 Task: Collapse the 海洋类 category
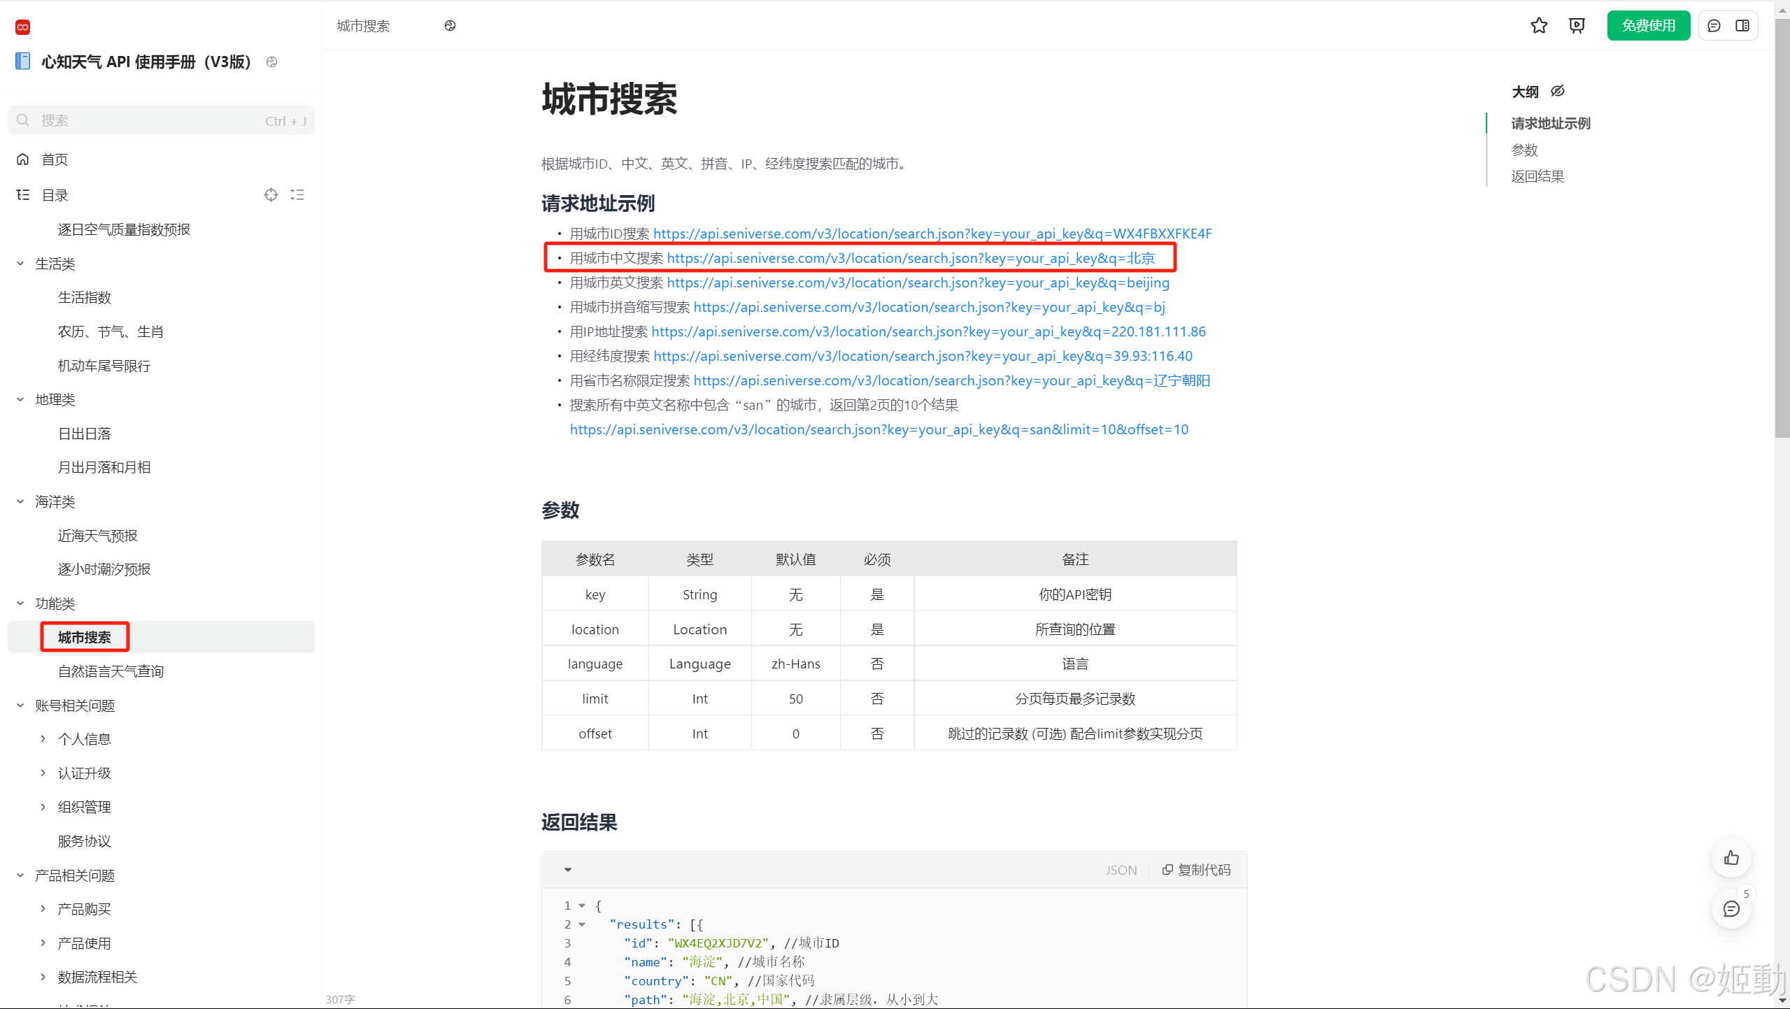(x=20, y=501)
